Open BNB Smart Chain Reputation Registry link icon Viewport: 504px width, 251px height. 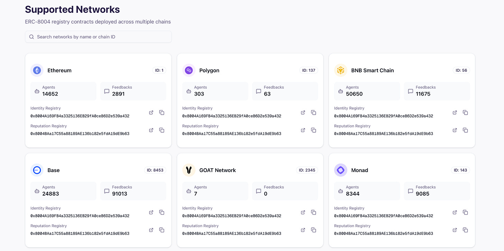[x=455, y=130]
